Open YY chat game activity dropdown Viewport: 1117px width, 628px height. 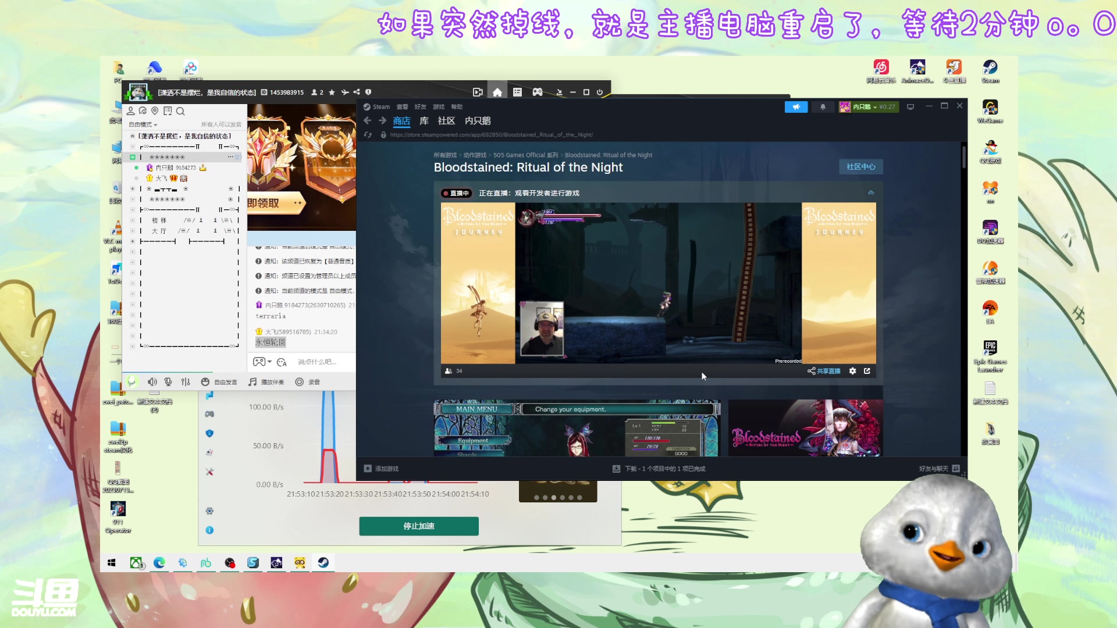tap(262, 362)
